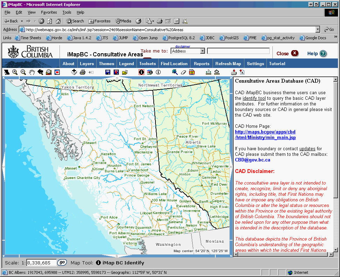Click the add point marker icon
Viewport: 340px width, 277px height.
pyautogui.click(x=91, y=72)
